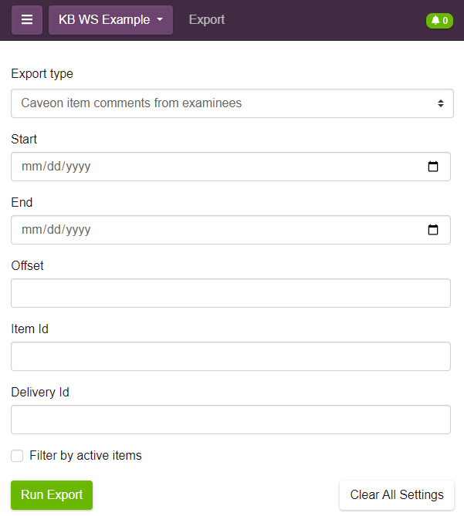Click into the Offset input field
This screenshot has height=516, width=464.
[231, 293]
